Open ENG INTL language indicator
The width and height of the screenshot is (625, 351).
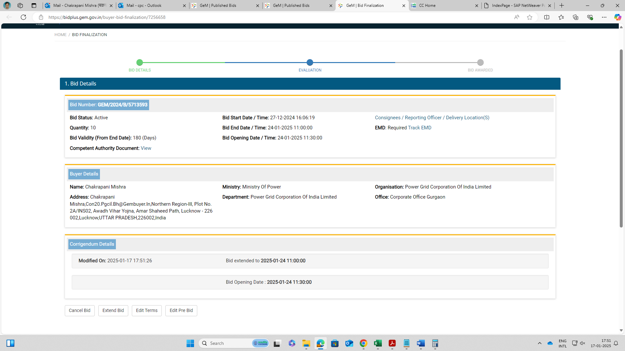(x=562, y=343)
